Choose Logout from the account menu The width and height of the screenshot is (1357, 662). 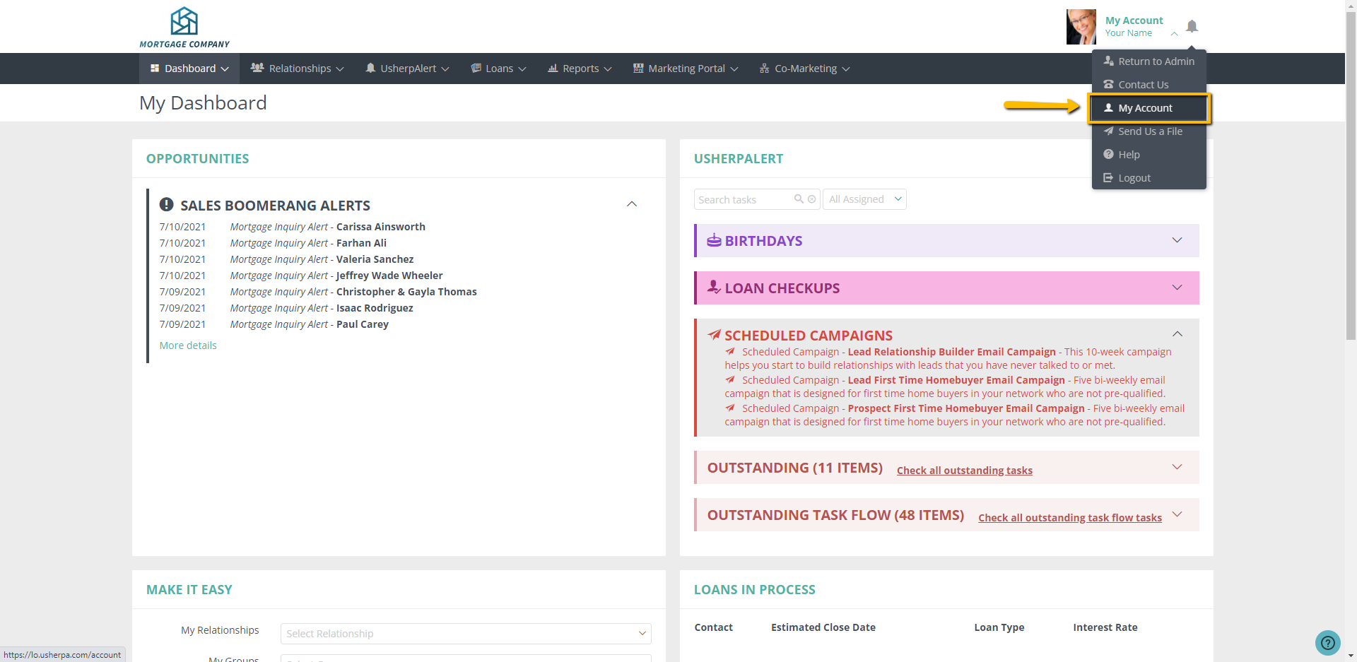(1134, 178)
